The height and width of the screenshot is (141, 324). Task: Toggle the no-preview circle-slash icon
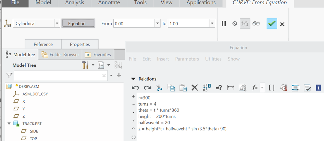point(234,24)
